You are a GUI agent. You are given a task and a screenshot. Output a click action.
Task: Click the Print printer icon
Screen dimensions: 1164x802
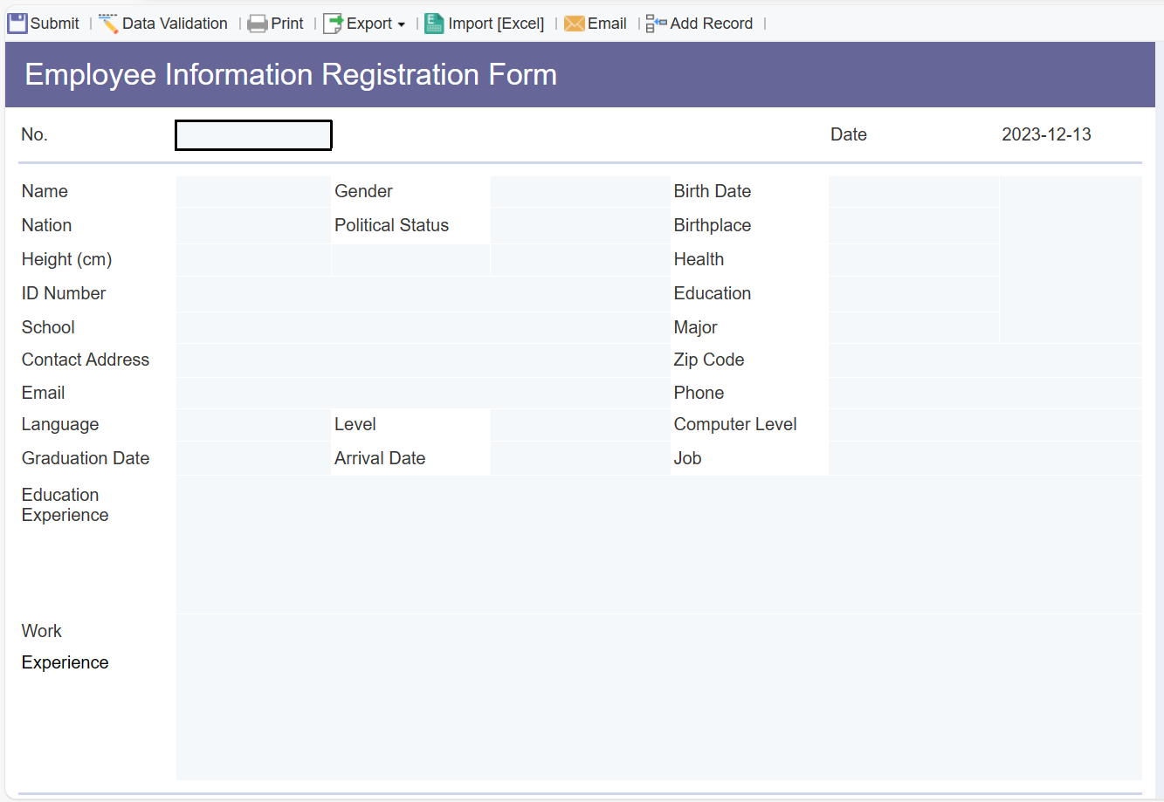click(x=258, y=24)
